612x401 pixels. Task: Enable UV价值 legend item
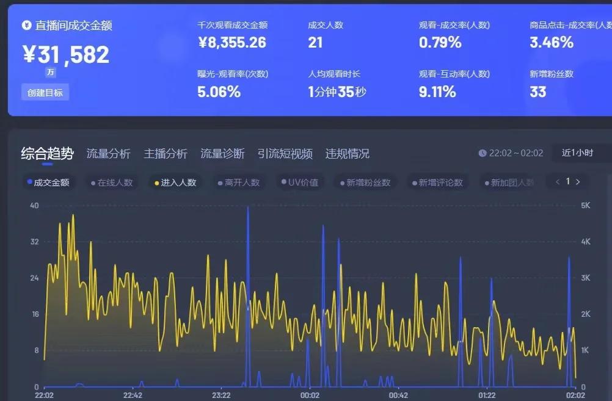(x=300, y=182)
